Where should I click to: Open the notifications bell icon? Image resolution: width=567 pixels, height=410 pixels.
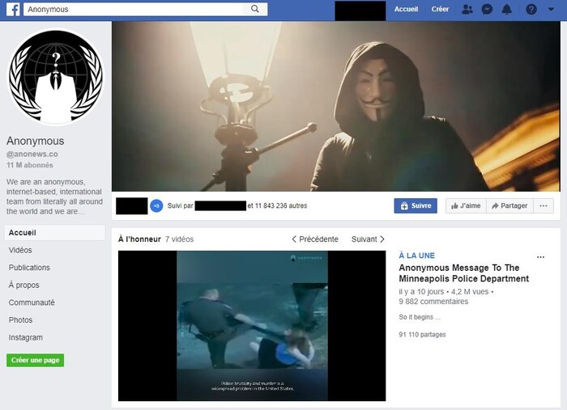tap(507, 10)
